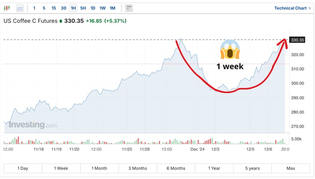Switch to the 5H interval
Screen dimensions: 315x179
pyautogui.click(x=83, y=8)
